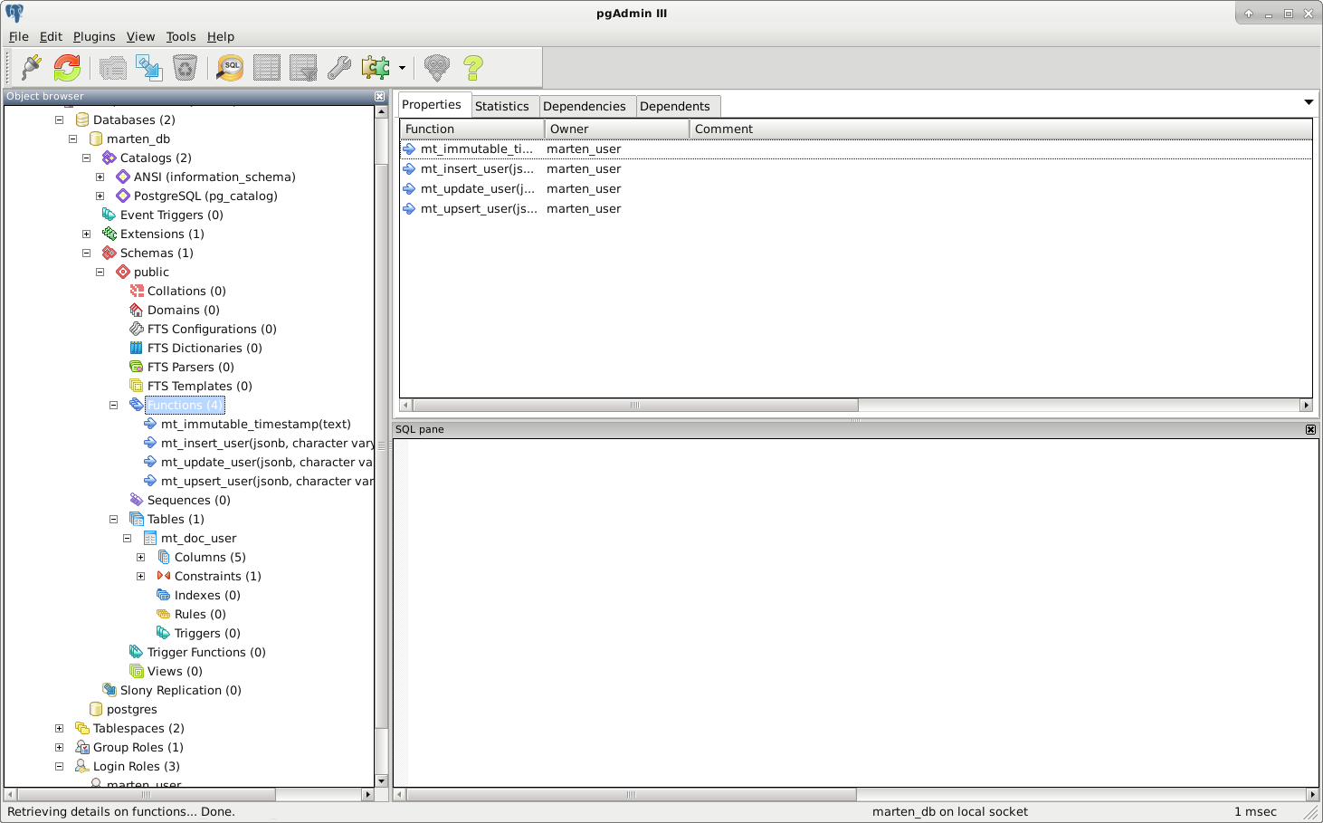The width and height of the screenshot is (1323, 823).
Task: Switch to the Dependencies tab
Action: pos(585,106)
